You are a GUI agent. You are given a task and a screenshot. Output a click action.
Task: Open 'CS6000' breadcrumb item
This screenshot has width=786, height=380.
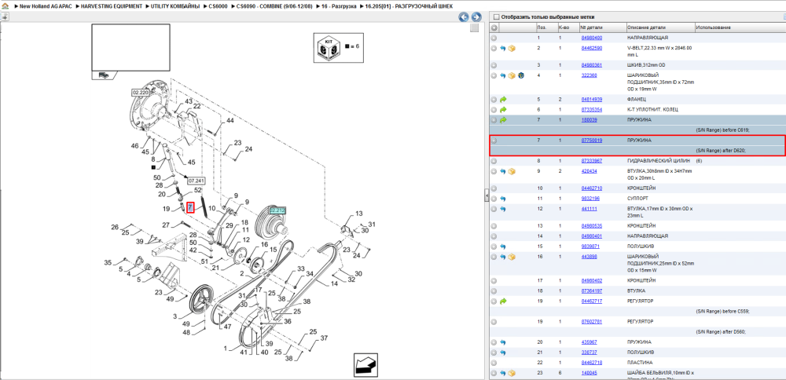click(x=219, y=6)
